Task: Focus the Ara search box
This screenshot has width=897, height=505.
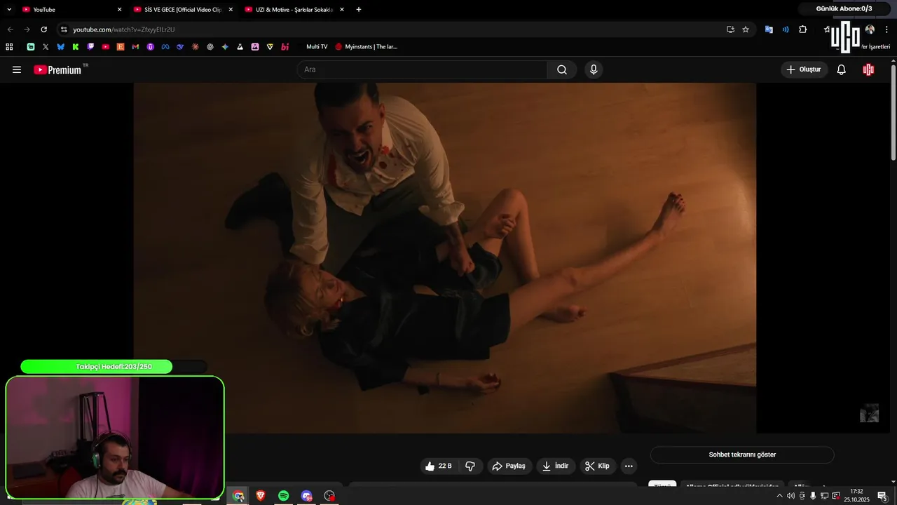Action: click(x=422, y=69)
